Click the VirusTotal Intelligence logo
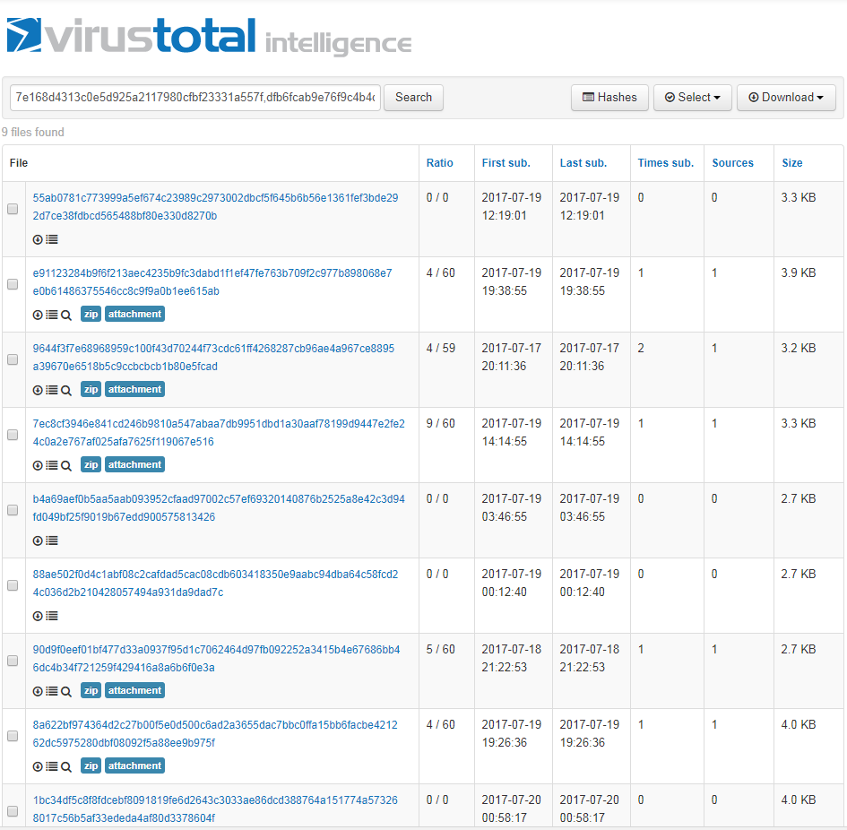 pyautogui.click(x=209, y=37)
